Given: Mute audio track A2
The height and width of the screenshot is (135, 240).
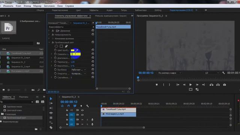Looking at the screenshot, I should pos(82,124).
